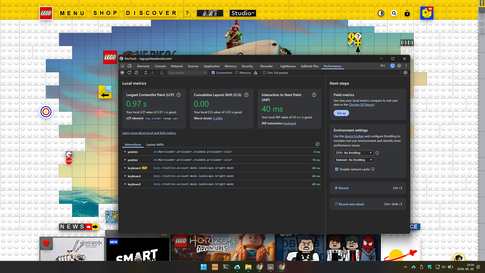Open the DevTools three-dot customize menu
This screenshot has width=485, height=273.
406,66
